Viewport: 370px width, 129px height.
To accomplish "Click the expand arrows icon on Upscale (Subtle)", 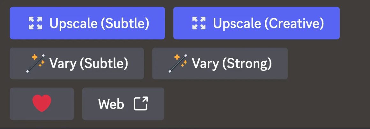I will click(x=35, y=23).
